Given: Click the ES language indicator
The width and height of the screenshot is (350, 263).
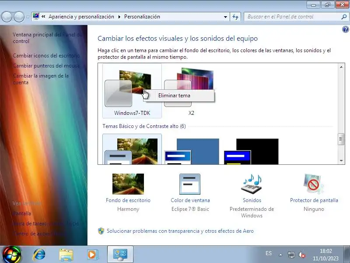Looking at the screenshot, I should click(269, 253).
